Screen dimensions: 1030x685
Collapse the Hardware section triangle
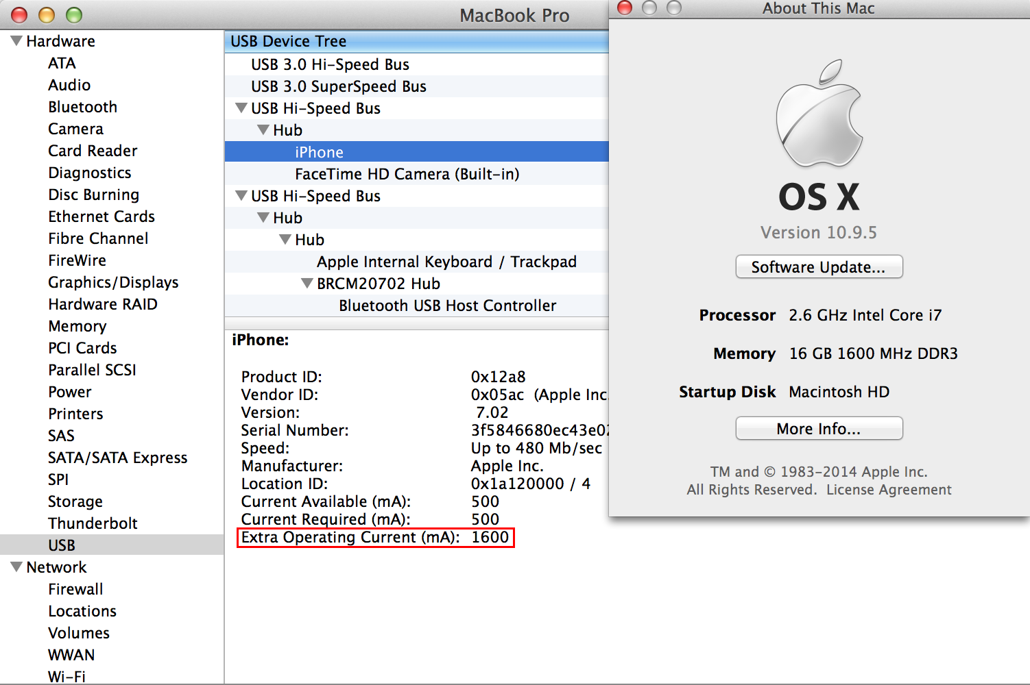click(16, 41)
